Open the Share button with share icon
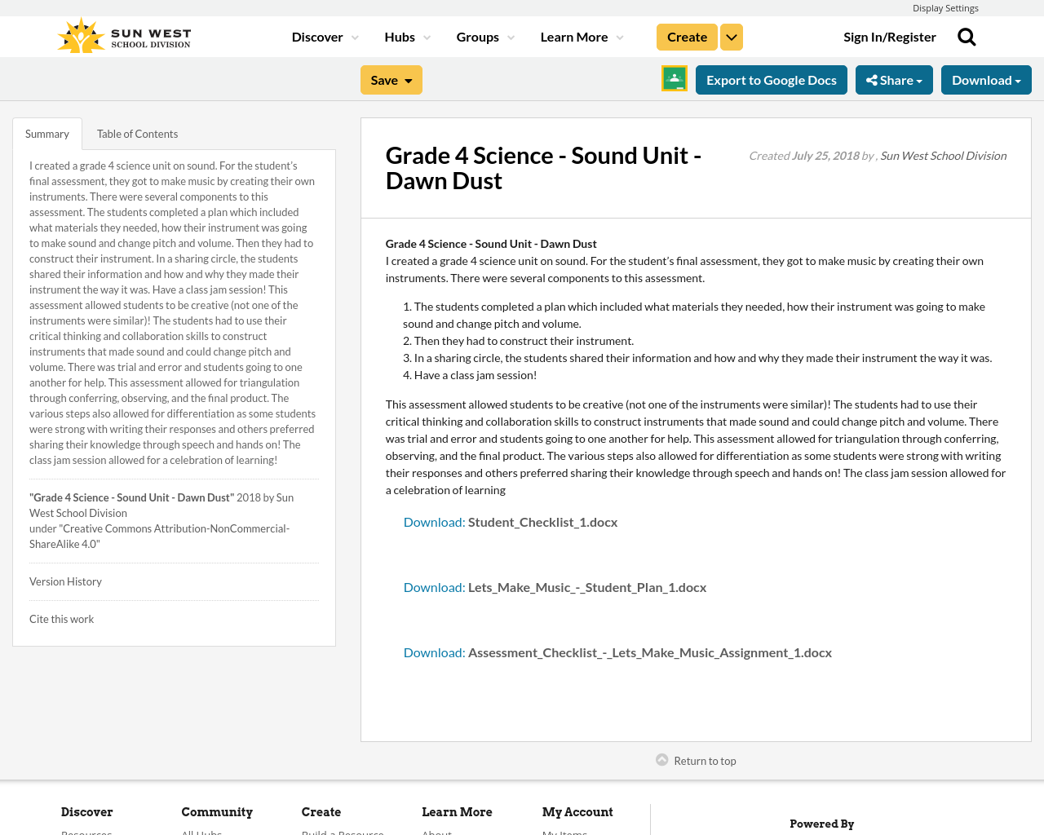Image resolution: width=1044 pixels, height=835 pixels. click(x=894, y=78)
